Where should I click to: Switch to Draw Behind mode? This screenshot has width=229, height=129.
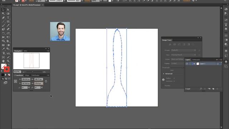tap(6, 79)
